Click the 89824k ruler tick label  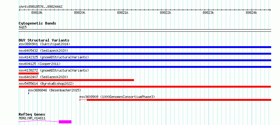click(251, 13)
